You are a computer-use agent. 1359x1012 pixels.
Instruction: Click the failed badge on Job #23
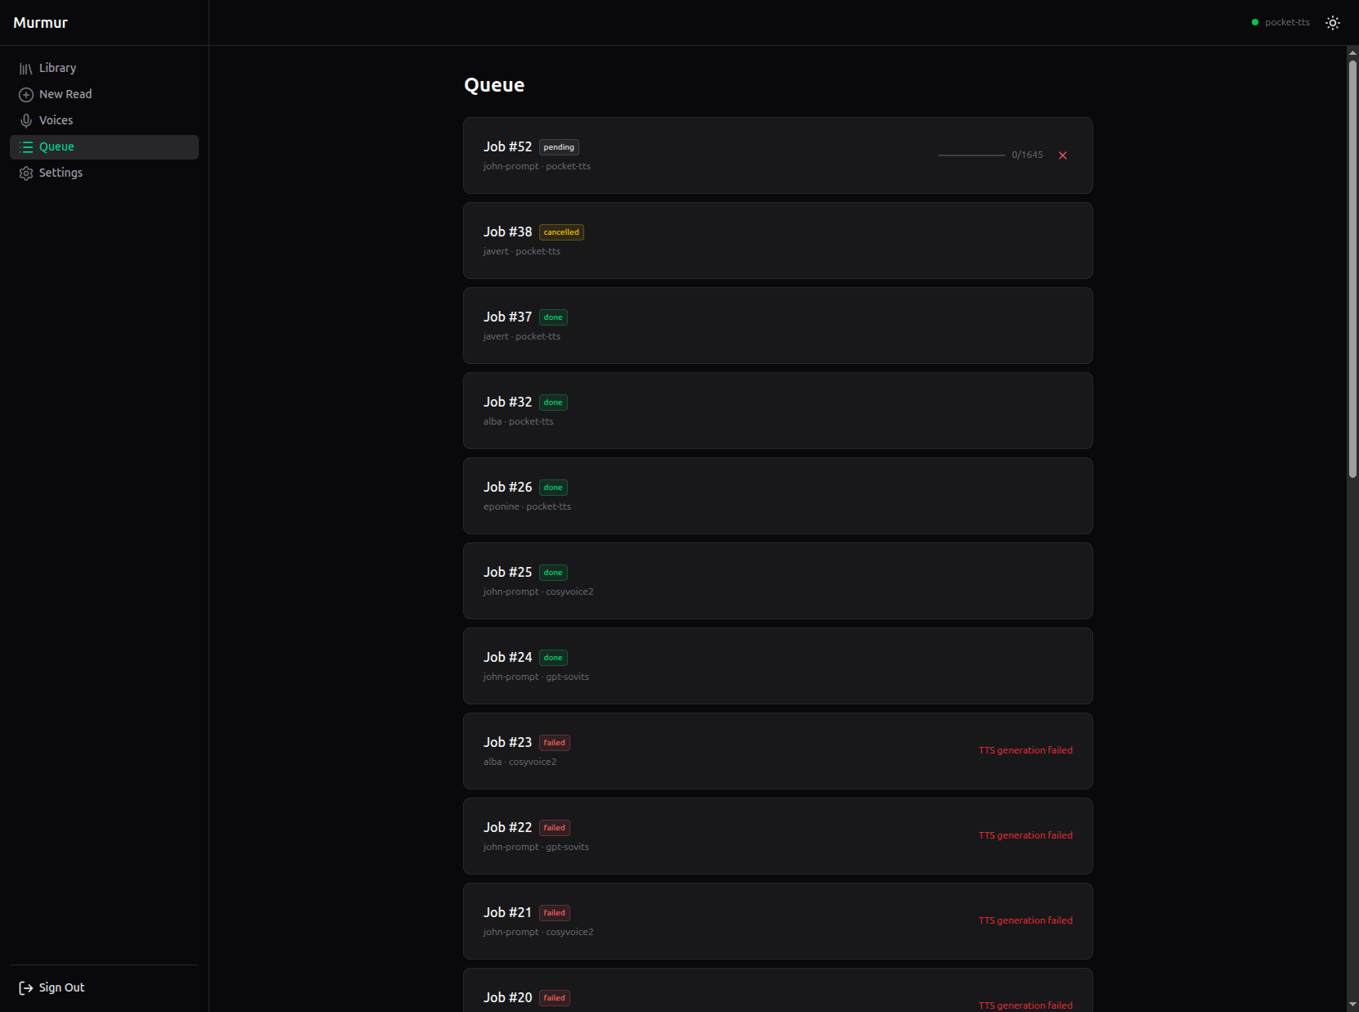(x=555, y=742)
